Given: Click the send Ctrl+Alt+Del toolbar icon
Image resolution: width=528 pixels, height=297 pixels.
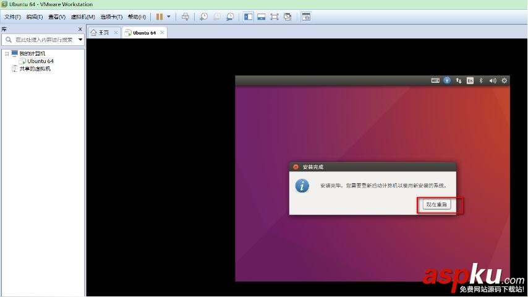Looking at the screenshot, I should [185, 17].
